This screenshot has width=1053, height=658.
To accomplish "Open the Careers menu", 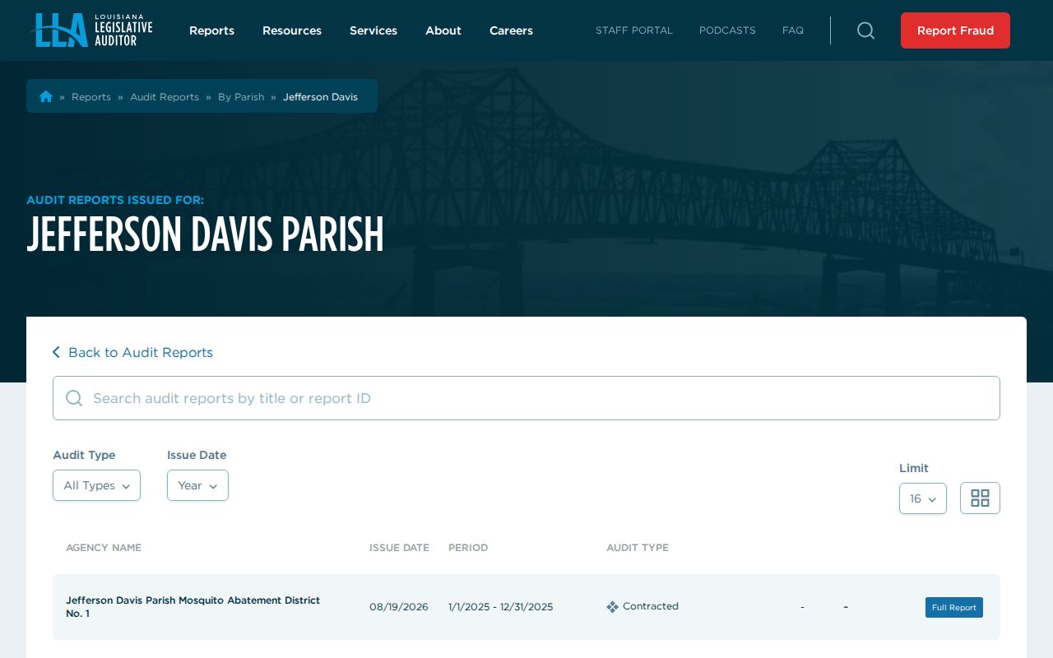I will tap(511, 30).
